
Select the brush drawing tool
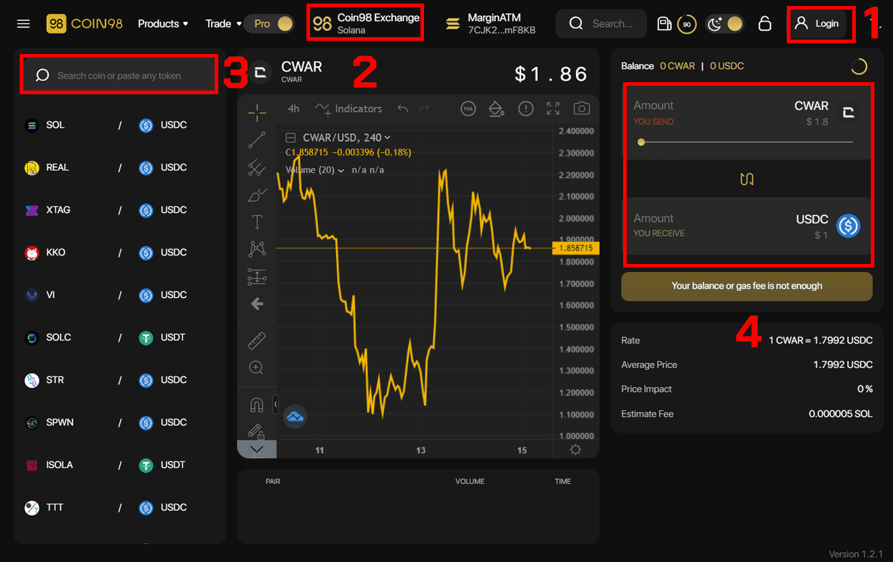coord(257,195)
